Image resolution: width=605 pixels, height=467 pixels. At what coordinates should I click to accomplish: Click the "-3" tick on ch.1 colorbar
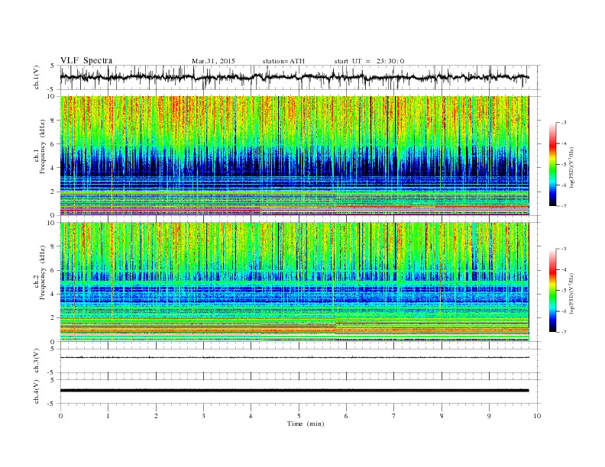(563, 123)
